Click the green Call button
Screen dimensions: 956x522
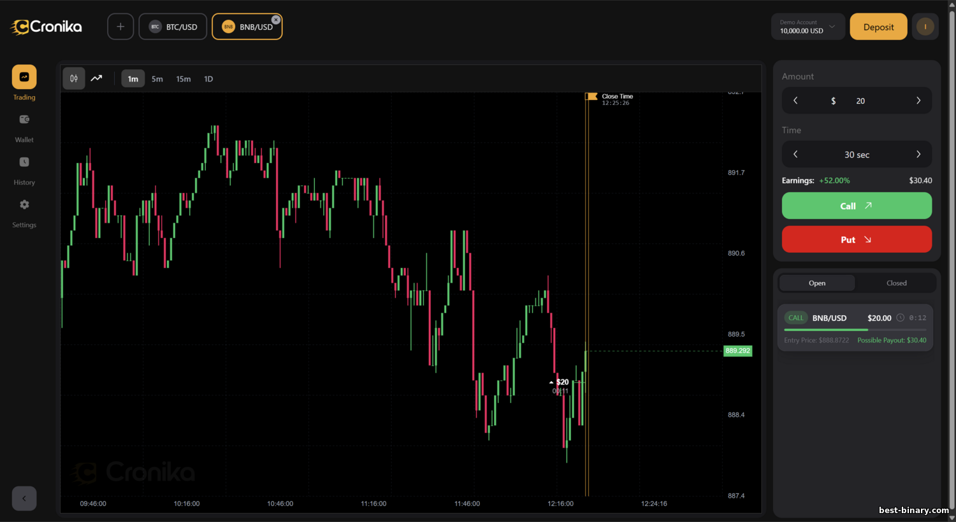(857, 206)
